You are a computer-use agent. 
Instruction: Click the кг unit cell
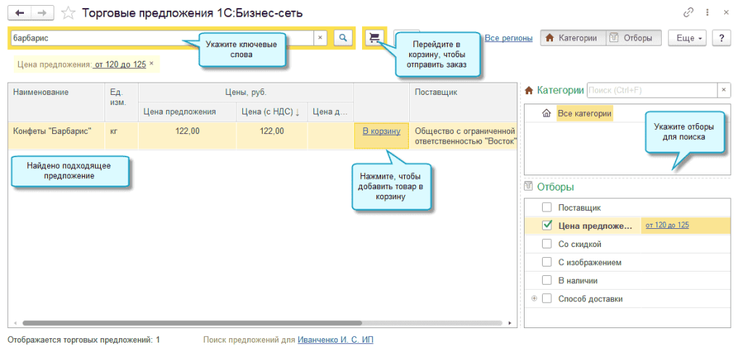[x=121, y=135]
